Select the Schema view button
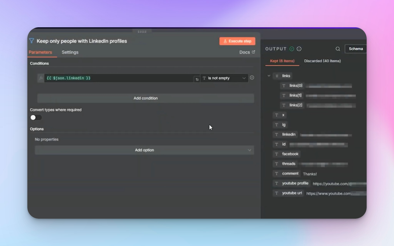 point(356,49)
